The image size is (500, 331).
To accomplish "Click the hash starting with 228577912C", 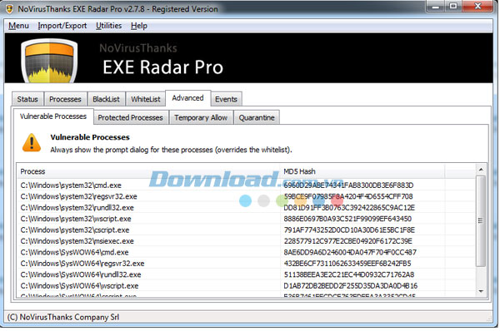I will [347, 241].
